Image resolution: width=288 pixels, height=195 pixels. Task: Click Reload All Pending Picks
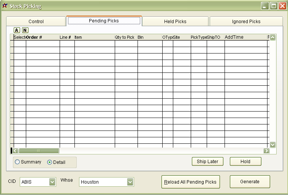(190, 182)
